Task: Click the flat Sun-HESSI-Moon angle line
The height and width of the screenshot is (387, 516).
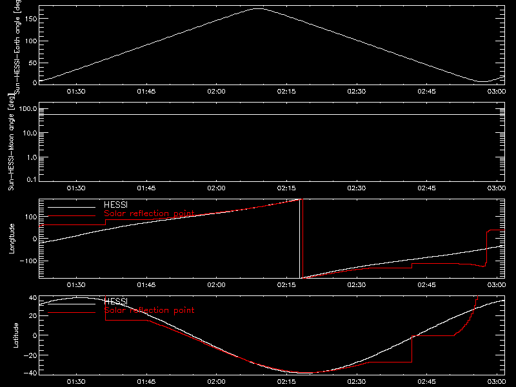Action: click(272, 115)
